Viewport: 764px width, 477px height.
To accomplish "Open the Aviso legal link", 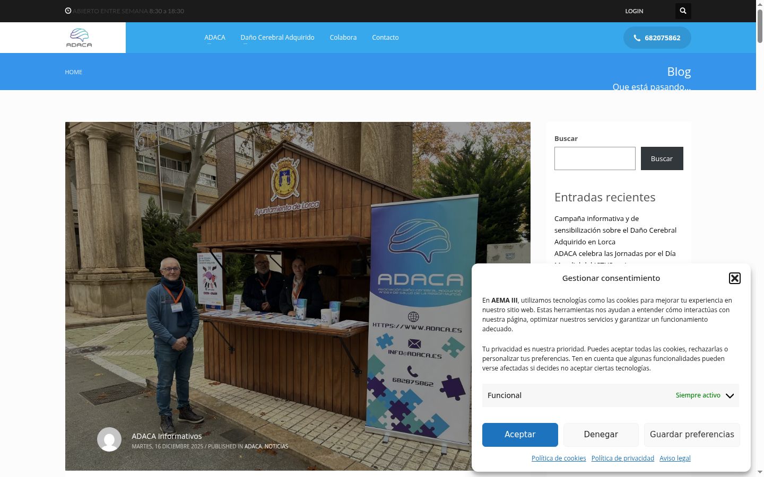I will click(675, 458).
